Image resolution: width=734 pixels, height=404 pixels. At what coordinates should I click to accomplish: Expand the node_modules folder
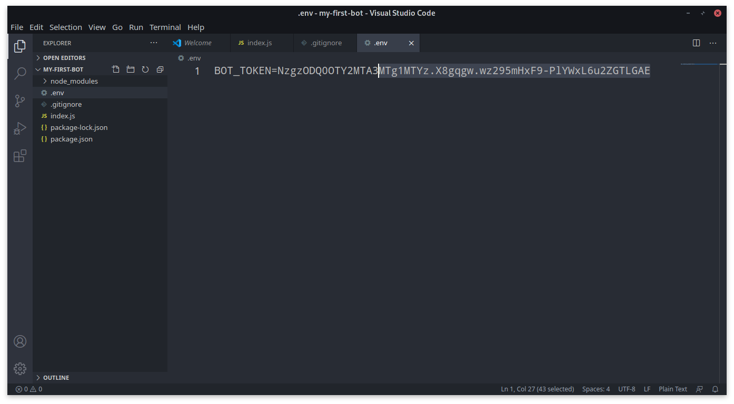[100, 81]
